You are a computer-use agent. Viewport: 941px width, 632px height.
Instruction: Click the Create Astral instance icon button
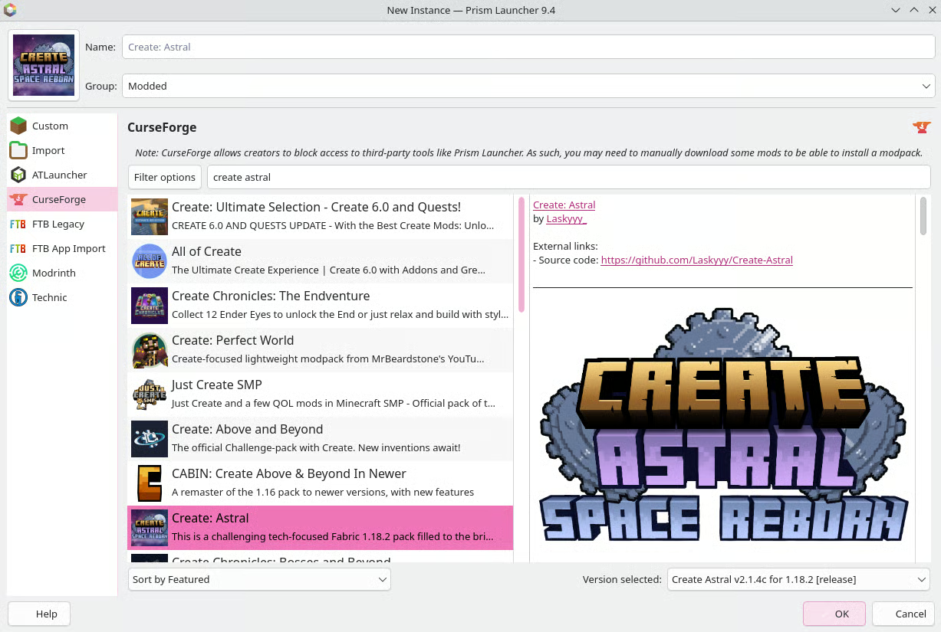pyautogui.click(x=44, y=65)
